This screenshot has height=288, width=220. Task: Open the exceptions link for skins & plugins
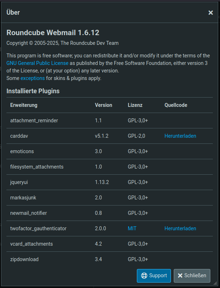point(33,78)
